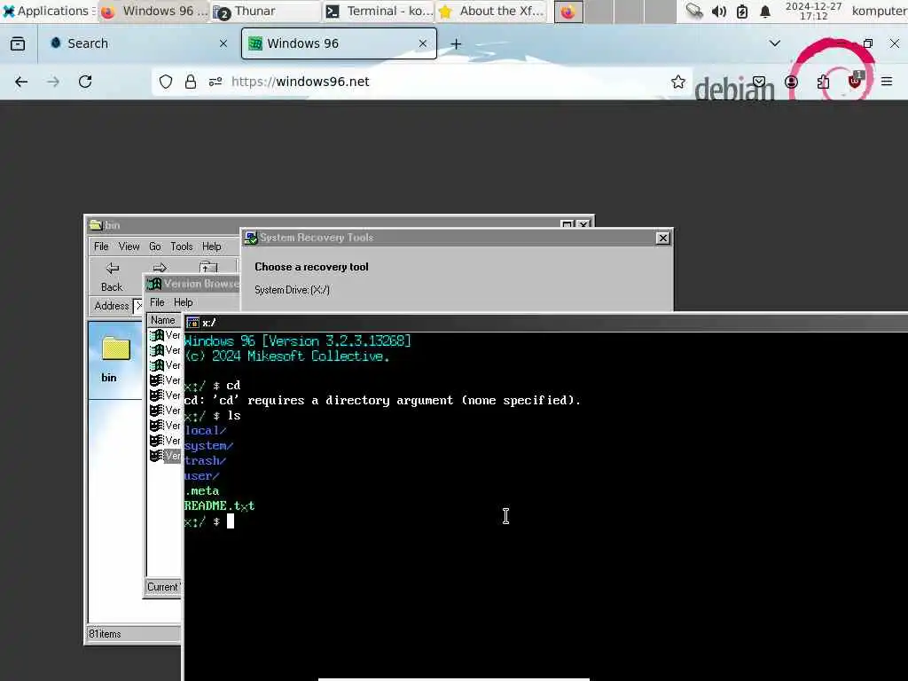The height and width of the screenshot is (681, 908).
Task: Click the 'system/' entry in terminal output
Action: point(208,445)
